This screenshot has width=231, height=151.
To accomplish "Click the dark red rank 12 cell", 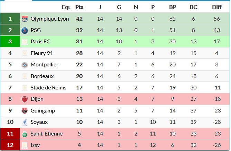I will click(x=10, y=145).
